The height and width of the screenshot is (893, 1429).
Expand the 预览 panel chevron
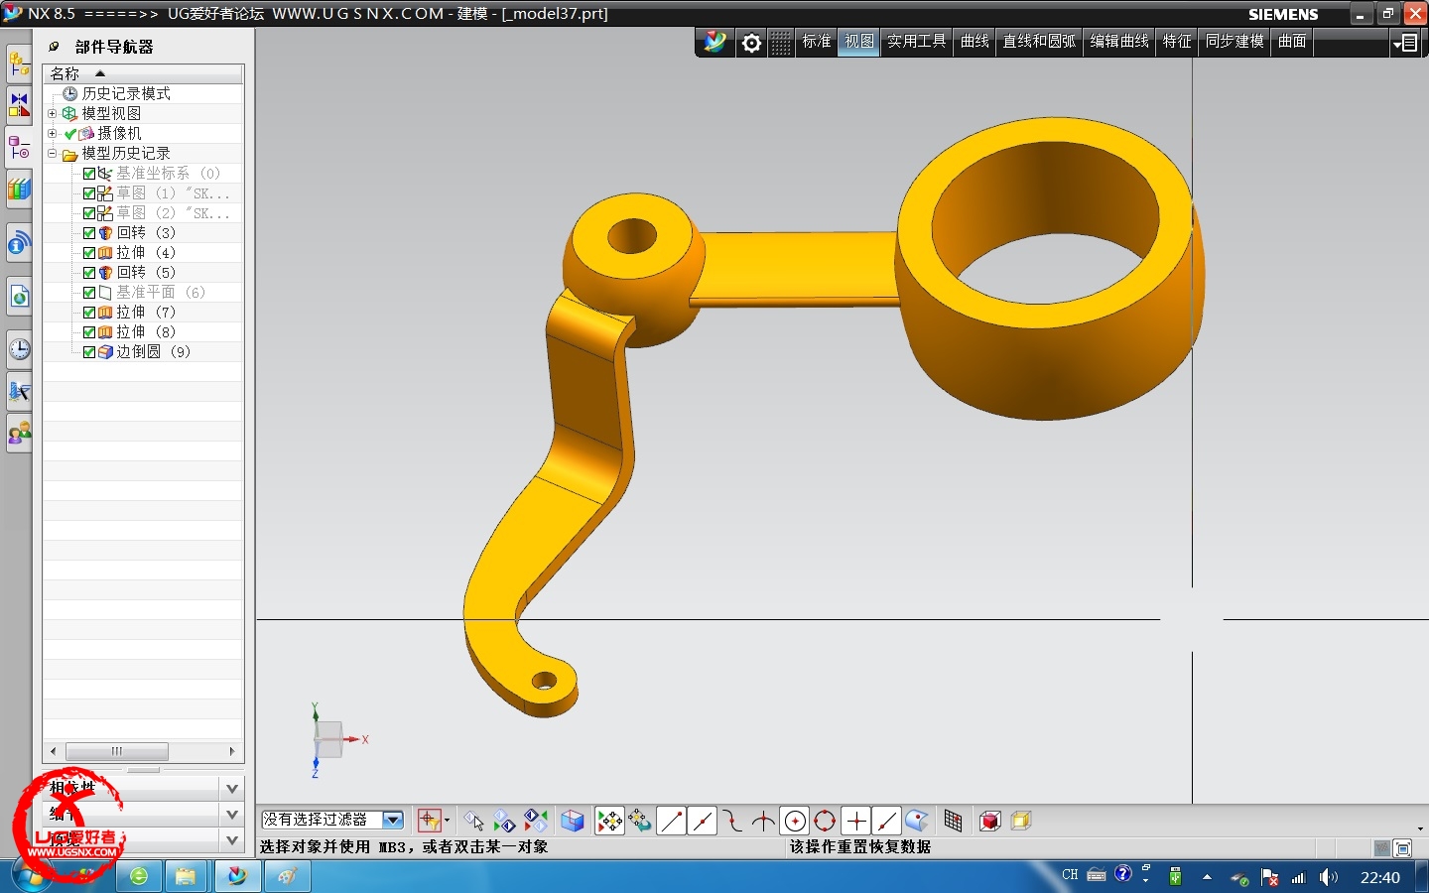coord(232,840)
